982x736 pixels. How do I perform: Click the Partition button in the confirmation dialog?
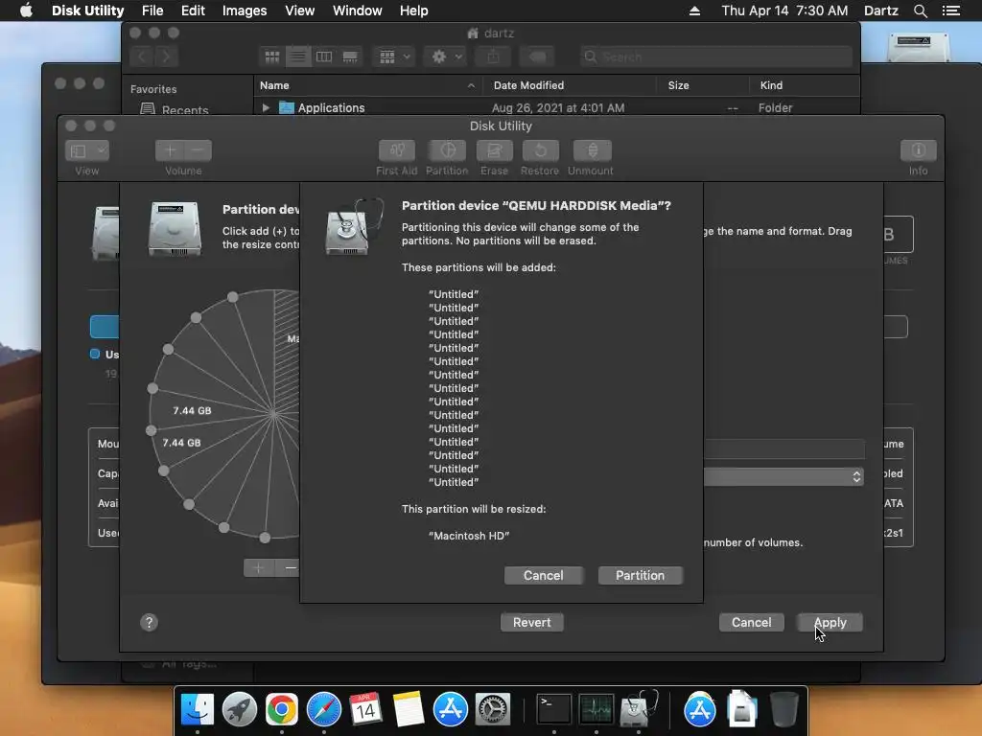tap(640, 575)
